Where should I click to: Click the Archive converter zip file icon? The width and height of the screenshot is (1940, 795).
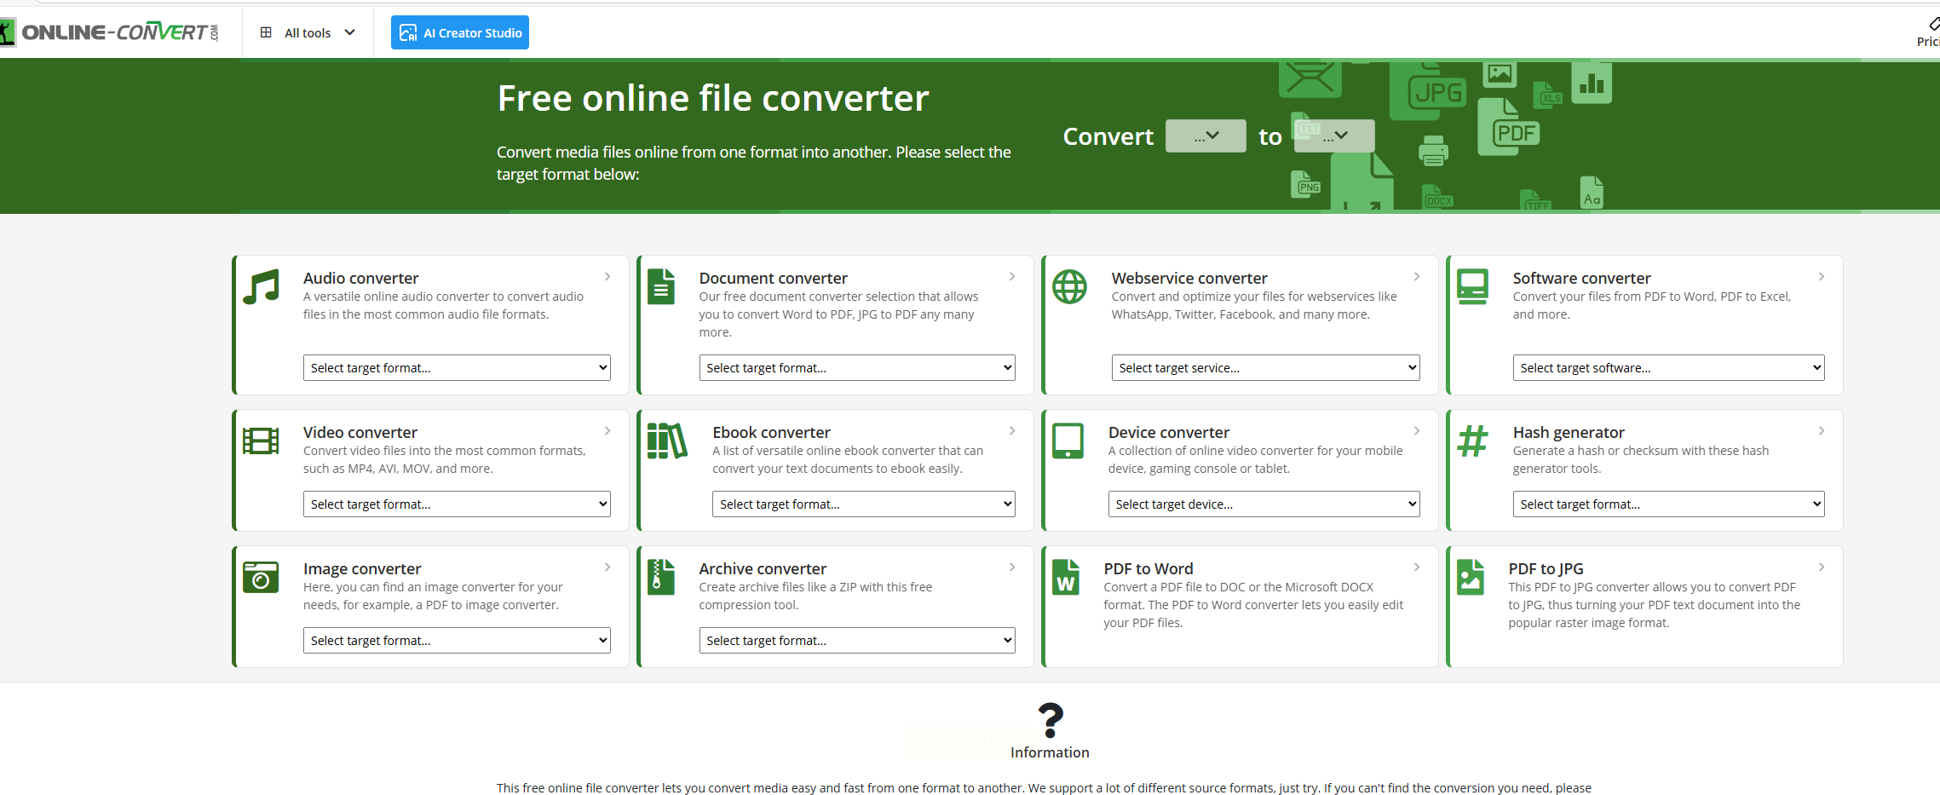tap(660, 578)
